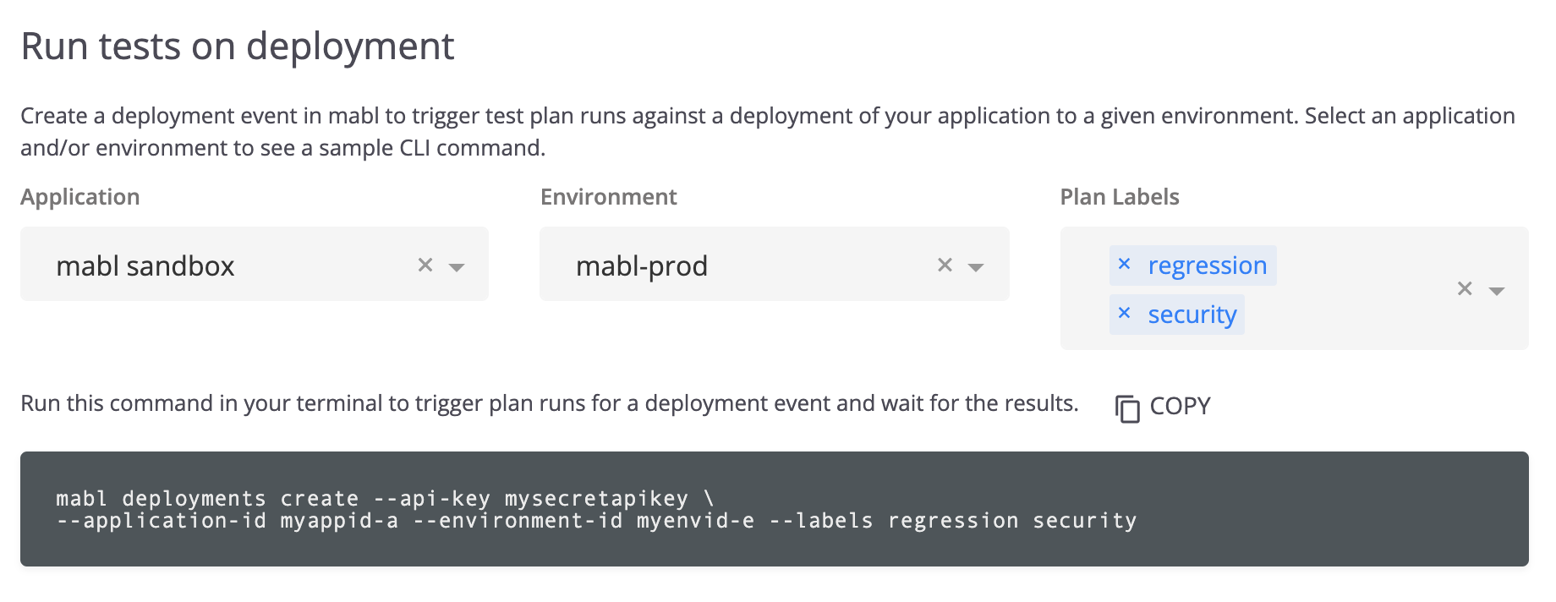Click the Environment field label

click(x=608, y=197)
